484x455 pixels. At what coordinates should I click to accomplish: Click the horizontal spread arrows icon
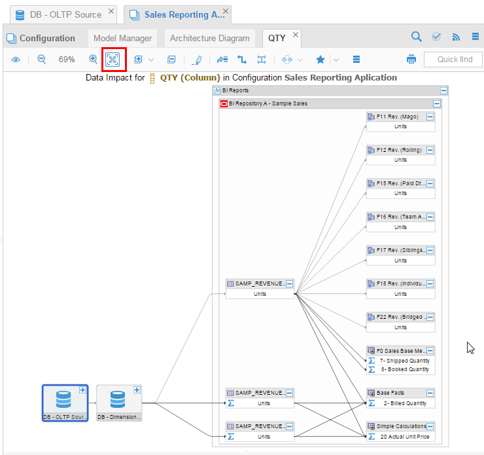tap(262, 60)
